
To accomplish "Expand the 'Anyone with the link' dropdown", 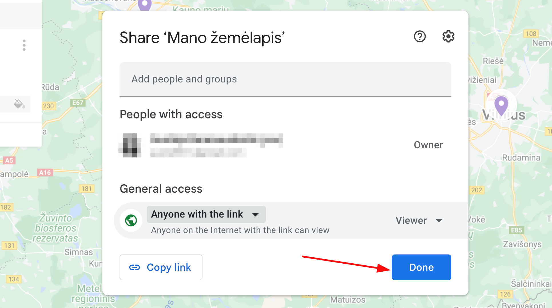I will (206, 214).
